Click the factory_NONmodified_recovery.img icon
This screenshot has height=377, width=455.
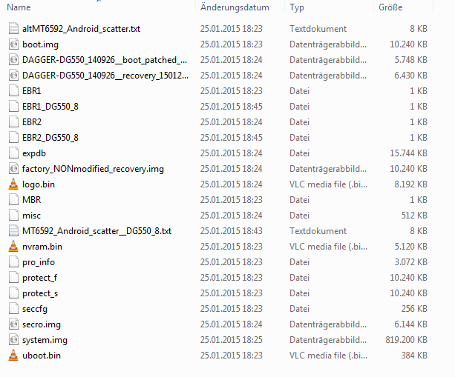click(13, 169)
